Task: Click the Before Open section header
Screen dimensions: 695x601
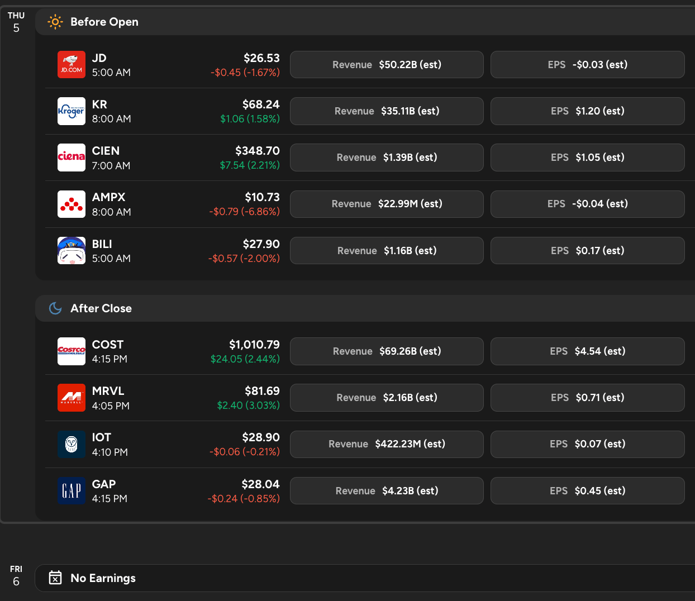Action: coord(365,22)
